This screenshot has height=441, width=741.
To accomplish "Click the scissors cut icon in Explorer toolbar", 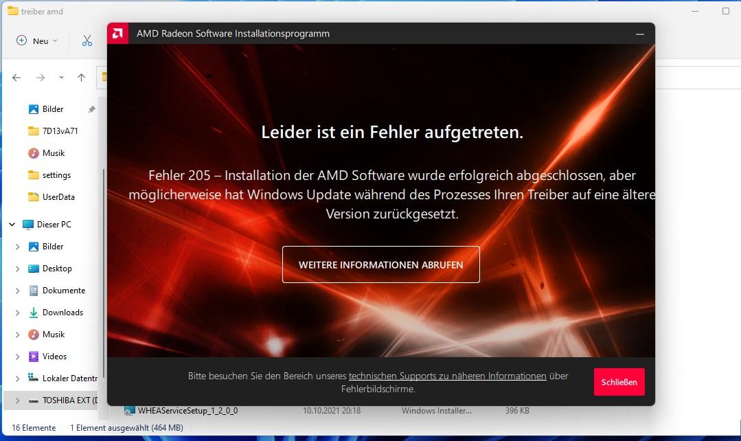I will click(87, 41).
